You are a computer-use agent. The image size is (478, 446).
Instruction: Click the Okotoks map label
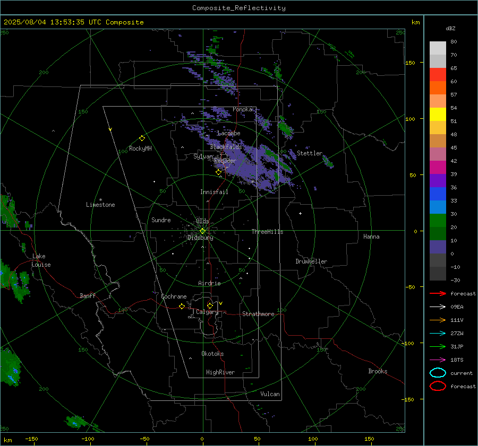coord(212,354)
